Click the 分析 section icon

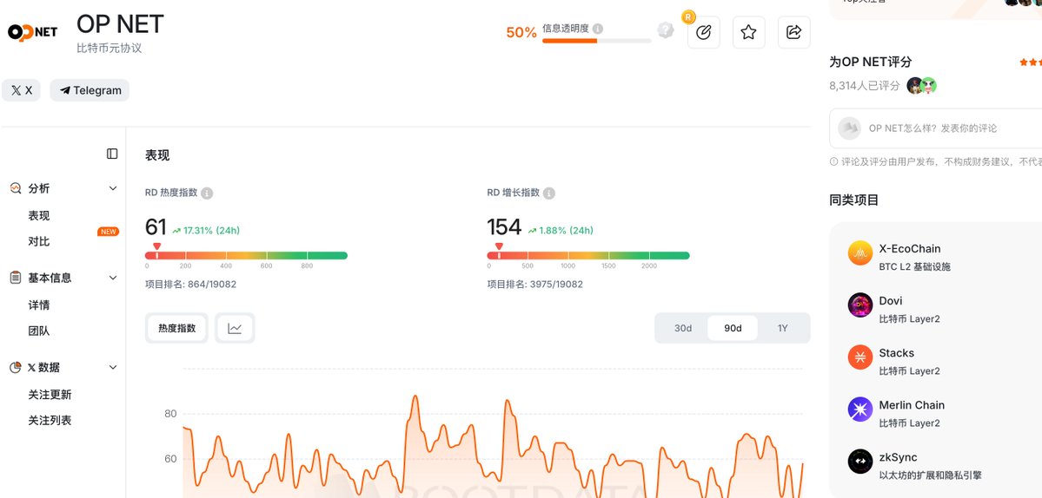coord(16,188)
